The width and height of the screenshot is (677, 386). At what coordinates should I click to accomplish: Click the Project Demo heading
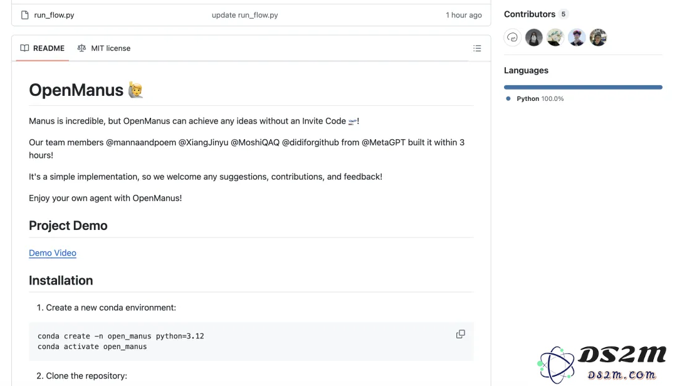tap(68, 226)
